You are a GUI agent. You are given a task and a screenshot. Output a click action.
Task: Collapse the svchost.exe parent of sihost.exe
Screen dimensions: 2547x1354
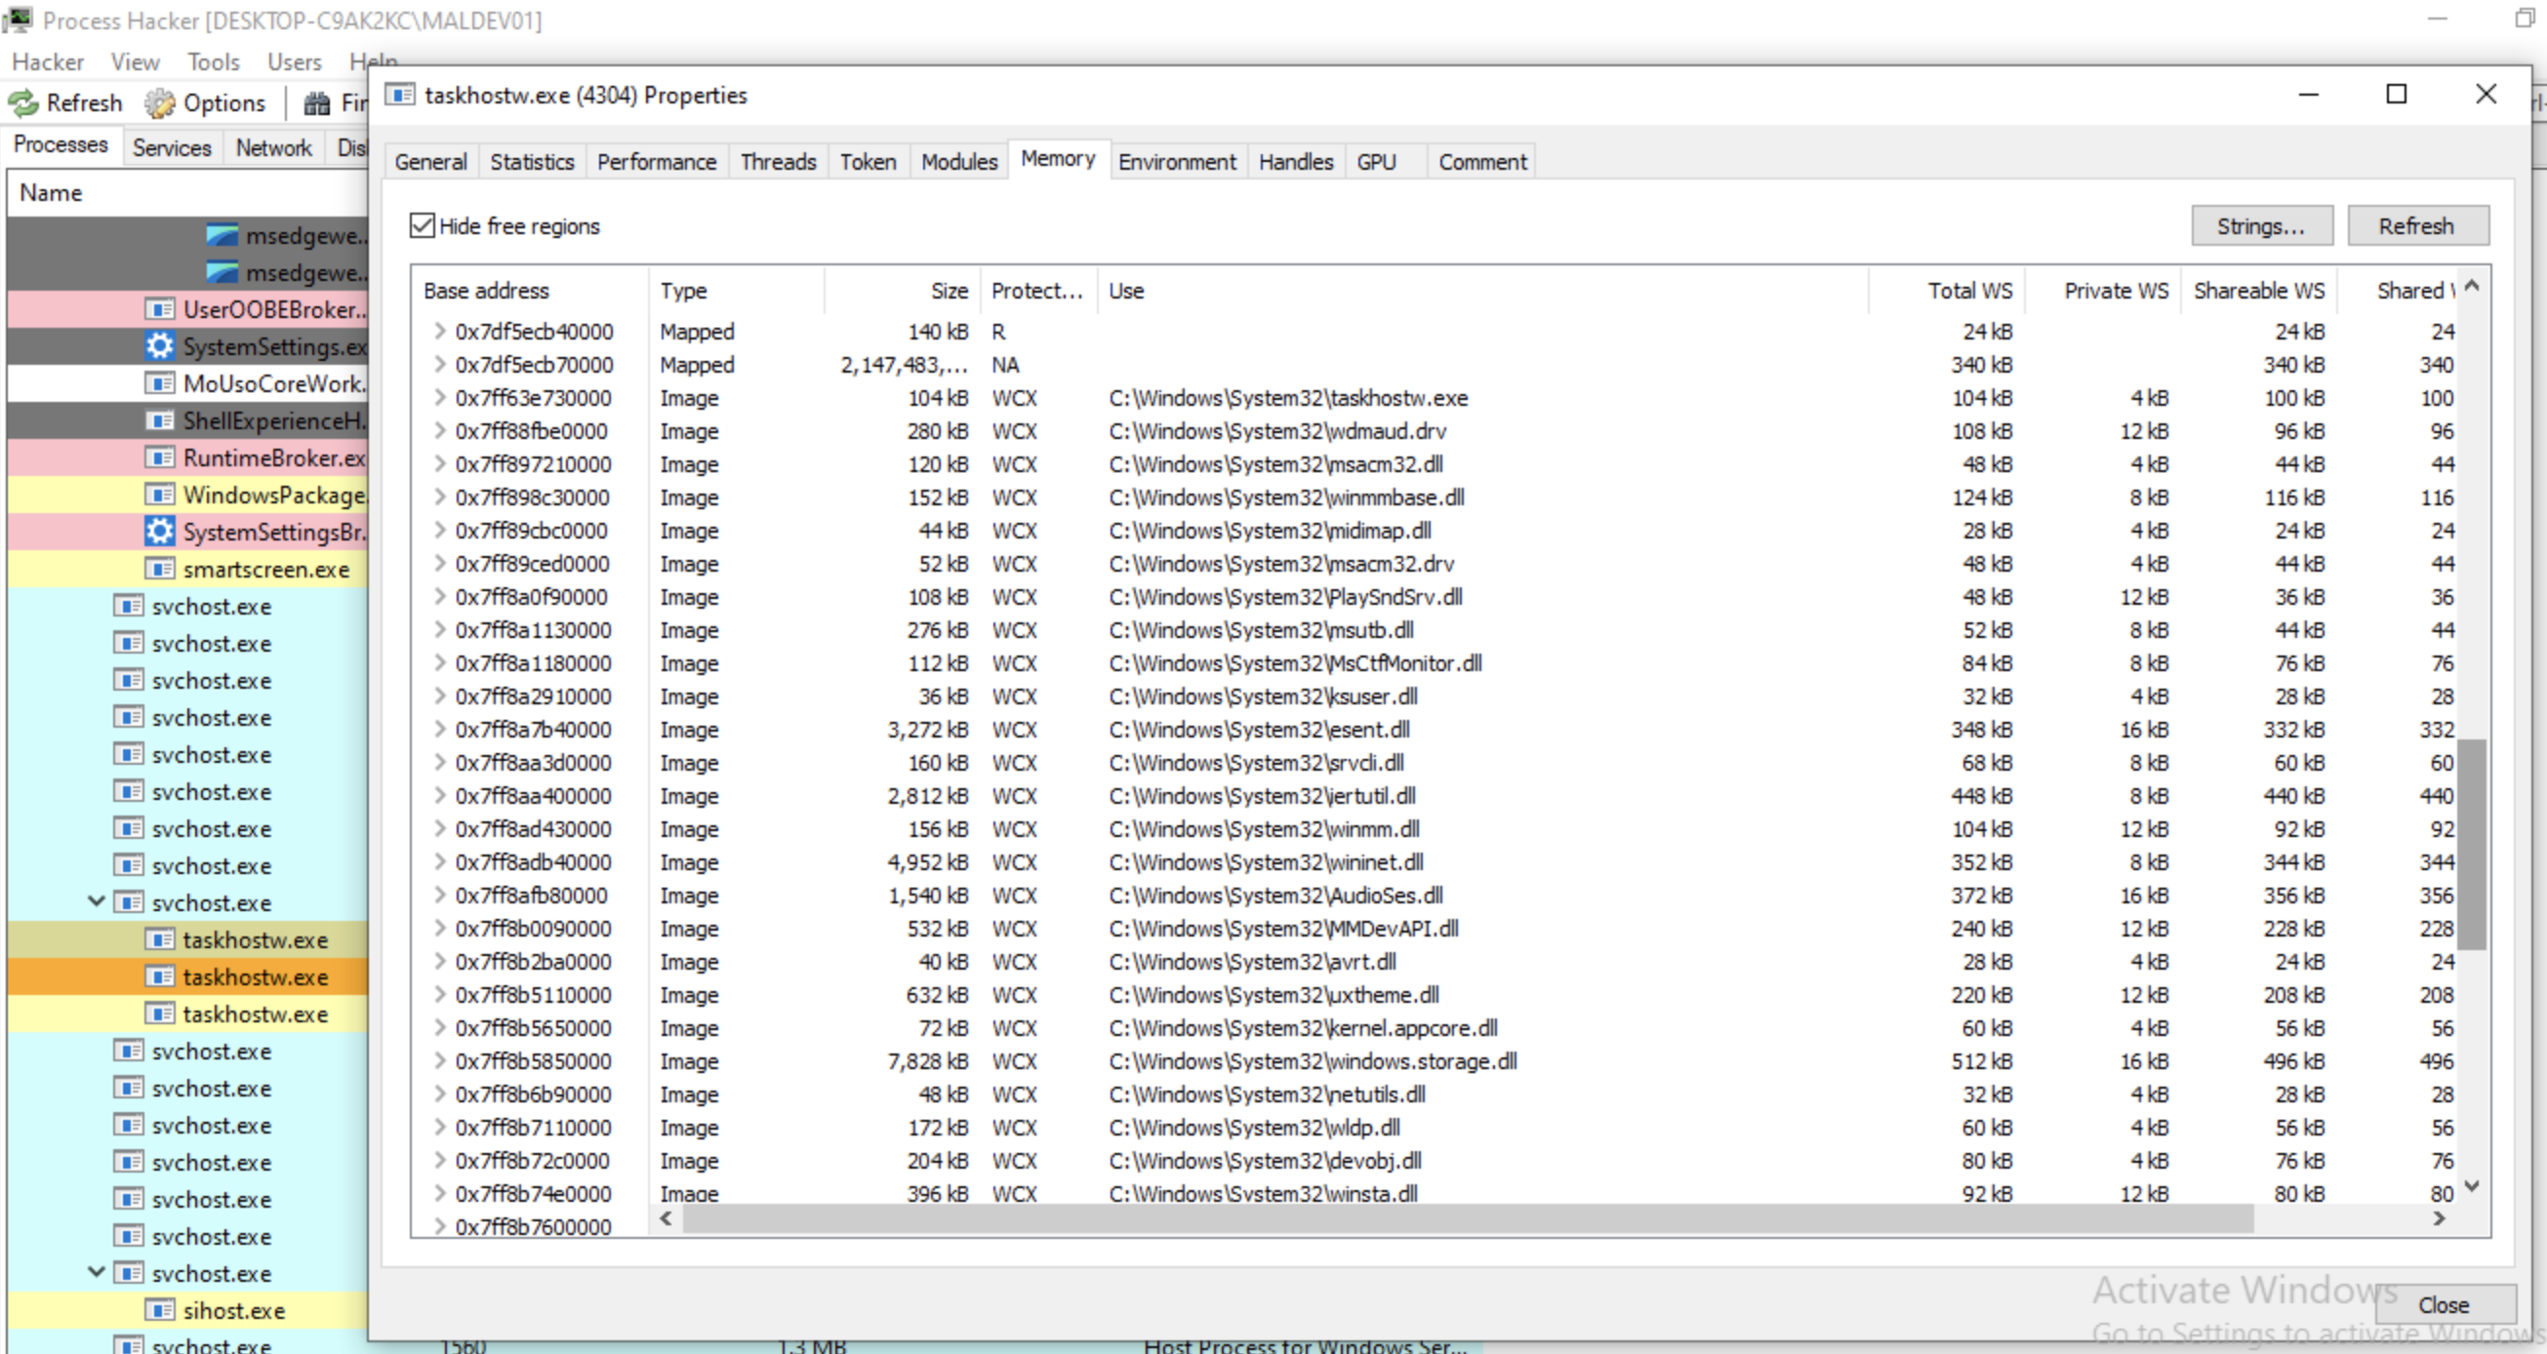click(x=96, y=1272)
